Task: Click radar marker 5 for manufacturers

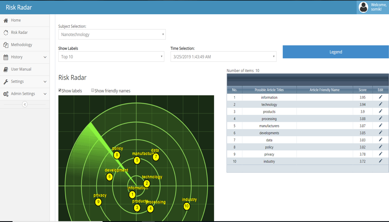Action: pos(137,160)
